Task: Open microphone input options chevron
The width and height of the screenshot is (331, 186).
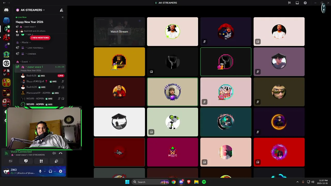Action: click(44, 171)
